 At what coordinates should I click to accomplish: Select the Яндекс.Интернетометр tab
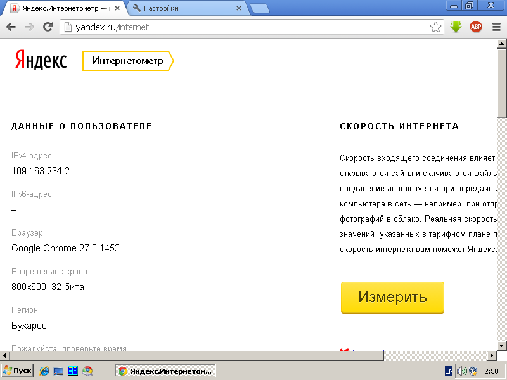65,8
